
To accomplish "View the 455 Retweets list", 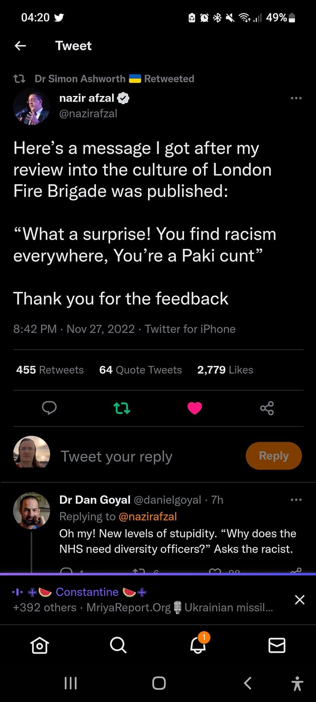I will point(50,370).
